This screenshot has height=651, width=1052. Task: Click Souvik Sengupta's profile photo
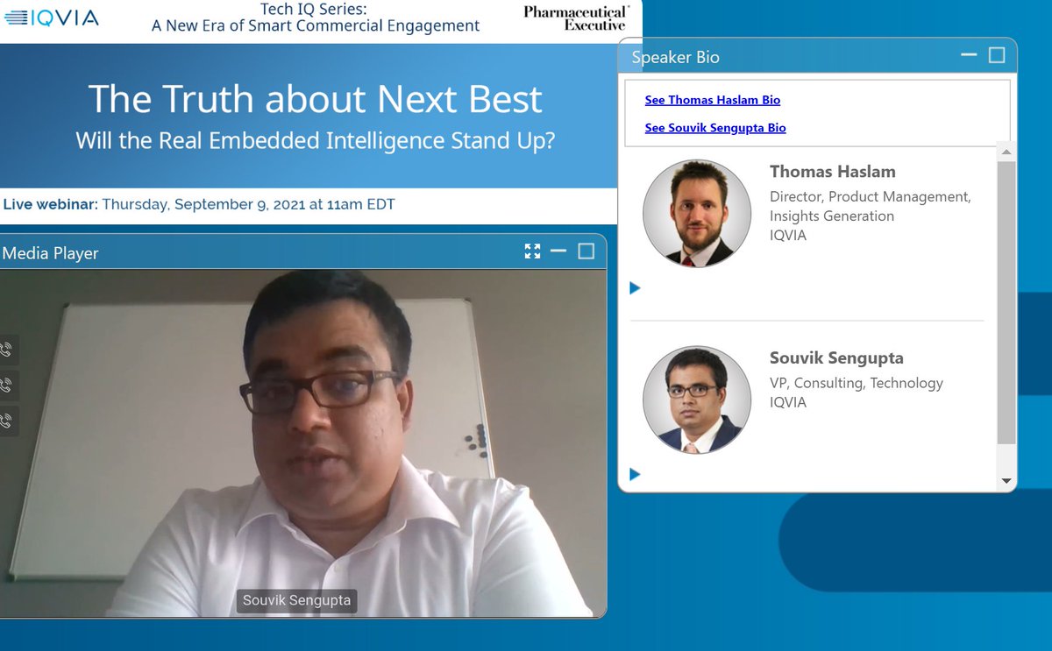(x=697, y=400)
